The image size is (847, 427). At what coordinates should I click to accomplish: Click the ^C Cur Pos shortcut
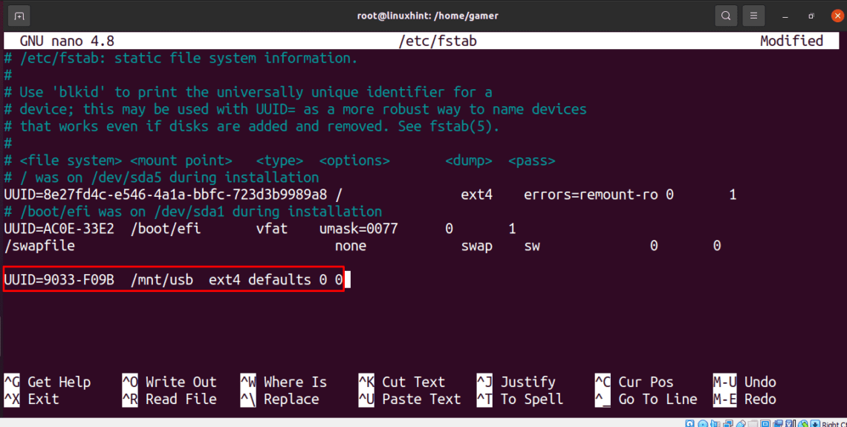pyautogui.click(x=635, y=382)
